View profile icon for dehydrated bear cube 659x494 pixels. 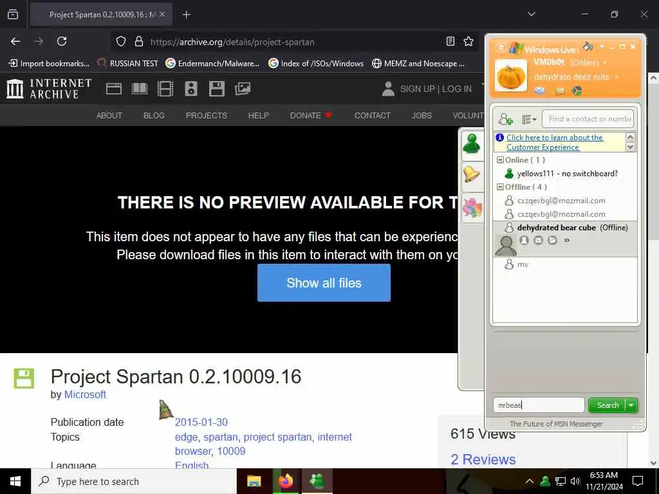(524, 241)
